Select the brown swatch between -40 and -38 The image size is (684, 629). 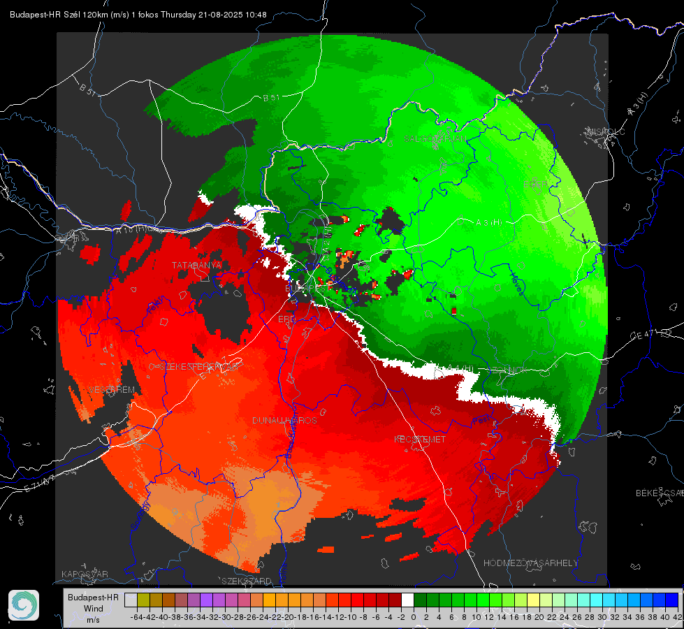coord(168,600)
